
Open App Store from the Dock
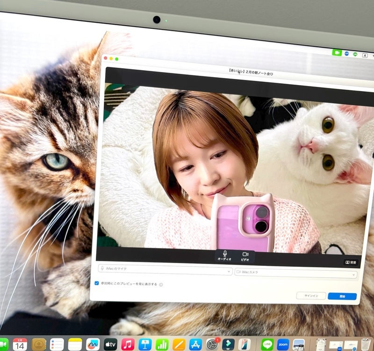(195, 344)
